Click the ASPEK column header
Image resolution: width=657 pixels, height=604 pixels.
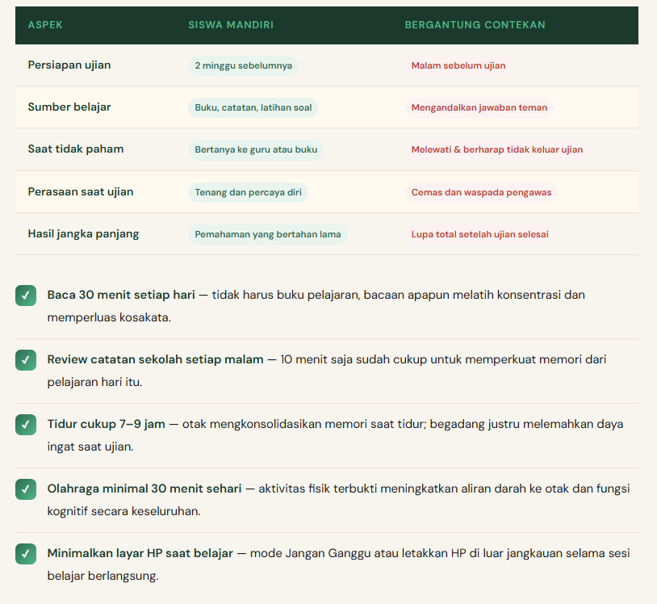point(45,25)
